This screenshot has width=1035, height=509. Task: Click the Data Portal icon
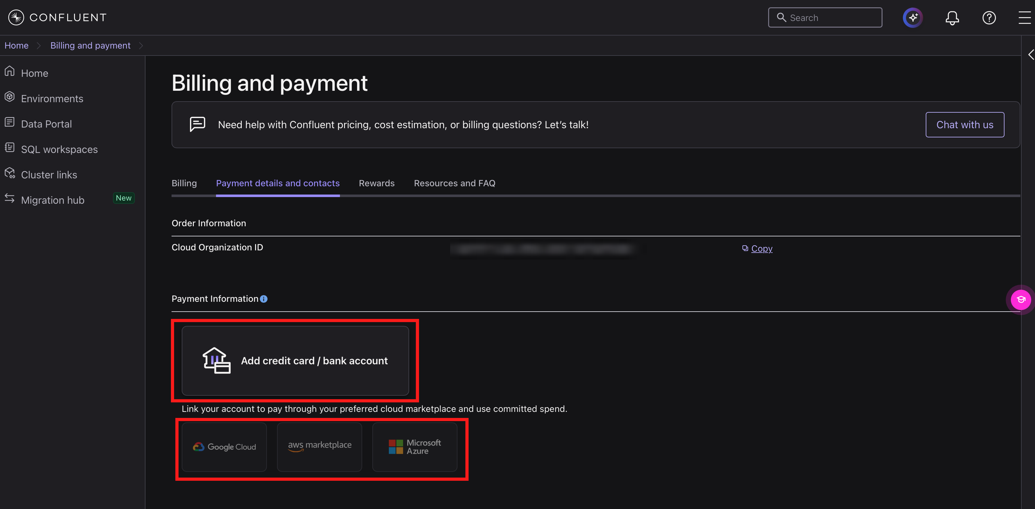10,122
